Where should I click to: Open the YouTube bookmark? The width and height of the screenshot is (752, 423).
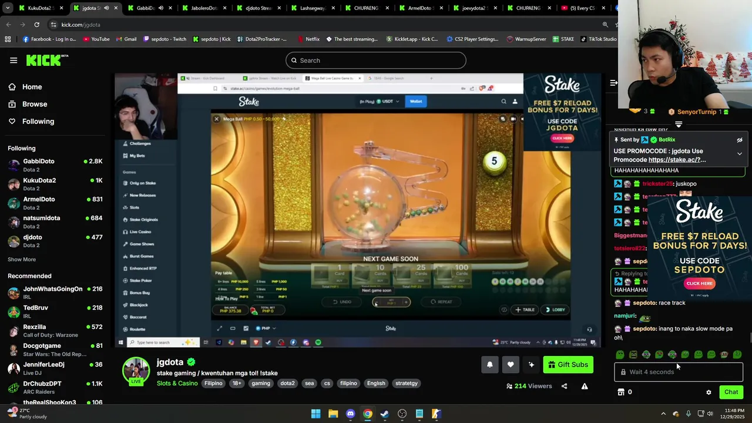pos(96,39)
